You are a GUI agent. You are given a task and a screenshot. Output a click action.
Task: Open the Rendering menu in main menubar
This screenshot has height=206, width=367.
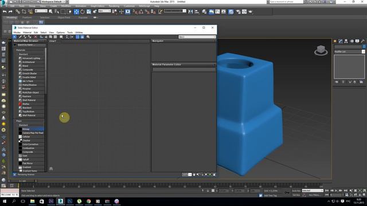point(114,6)
